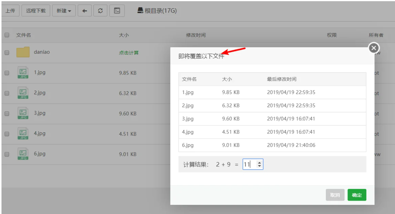This screenshot has width=395, height=214.
Task: Click the 6.jpg image file icon
Action: 23,154
